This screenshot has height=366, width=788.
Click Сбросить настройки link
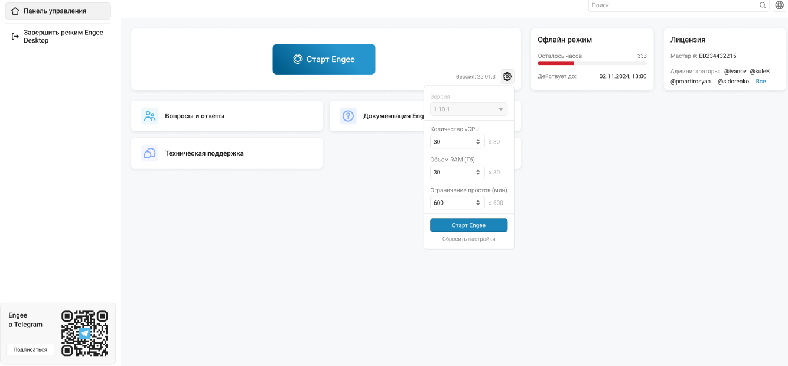468,239
